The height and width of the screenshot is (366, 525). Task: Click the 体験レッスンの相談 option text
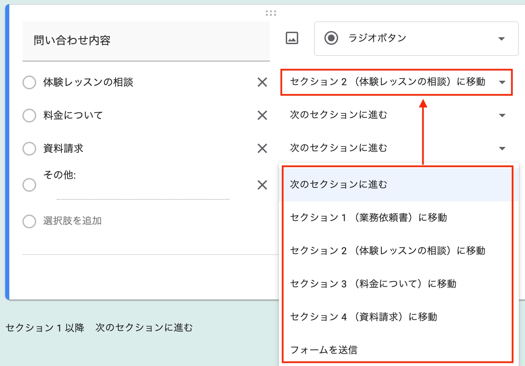88,82
